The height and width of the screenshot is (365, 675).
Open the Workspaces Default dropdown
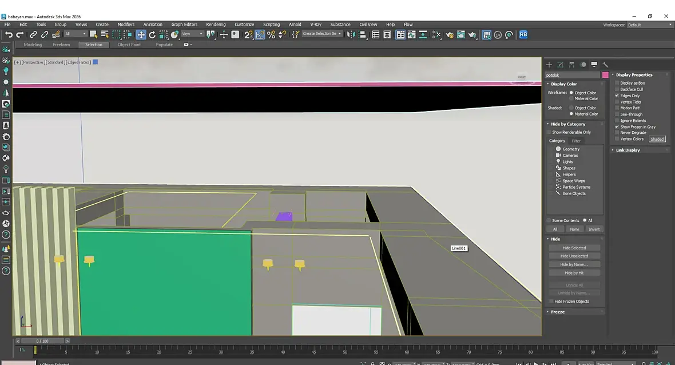click(649, 25)
